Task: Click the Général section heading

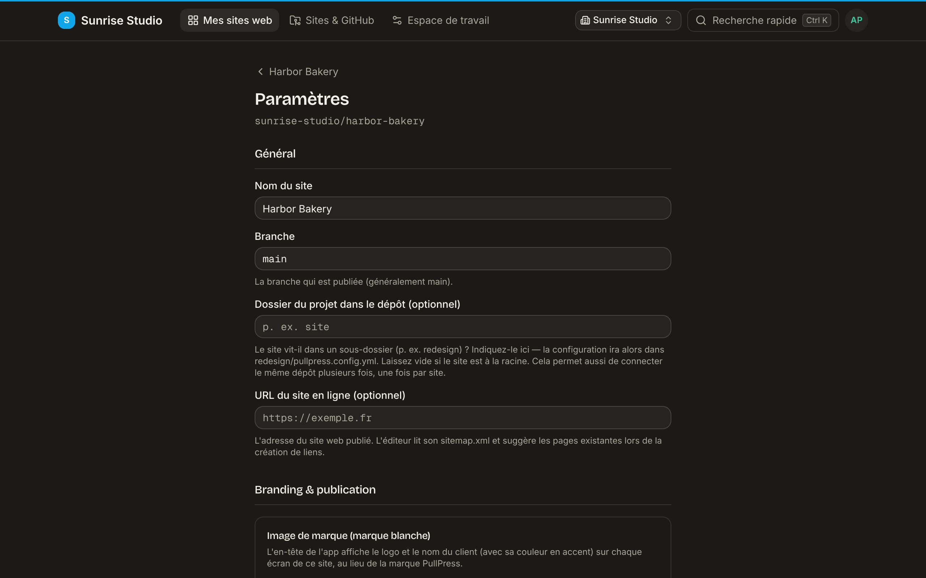Action: tap(275, 154)
